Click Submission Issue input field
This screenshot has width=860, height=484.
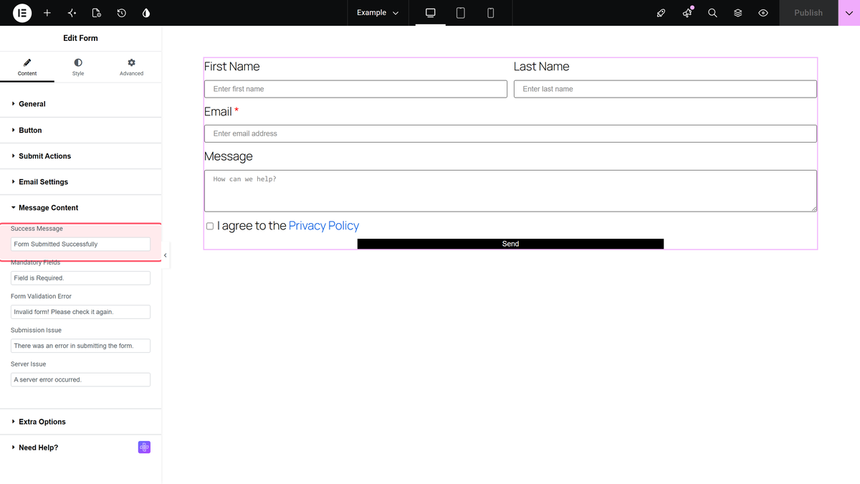pyautogui.click(x=81, y=346)
